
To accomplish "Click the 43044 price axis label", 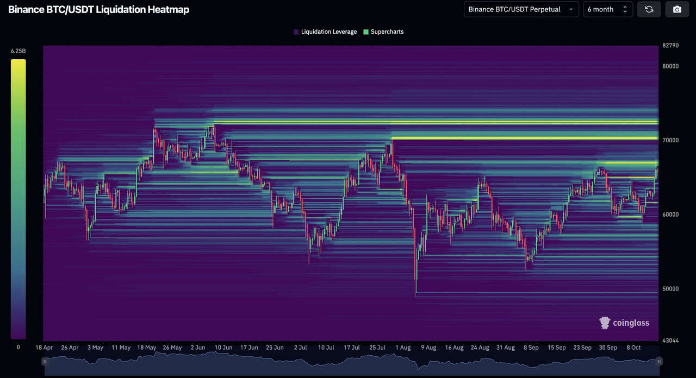I will point(672,341).
